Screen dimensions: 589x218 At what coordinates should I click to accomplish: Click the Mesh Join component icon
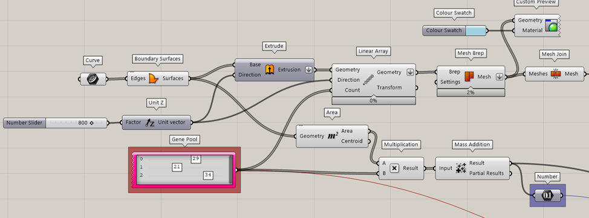556,74
